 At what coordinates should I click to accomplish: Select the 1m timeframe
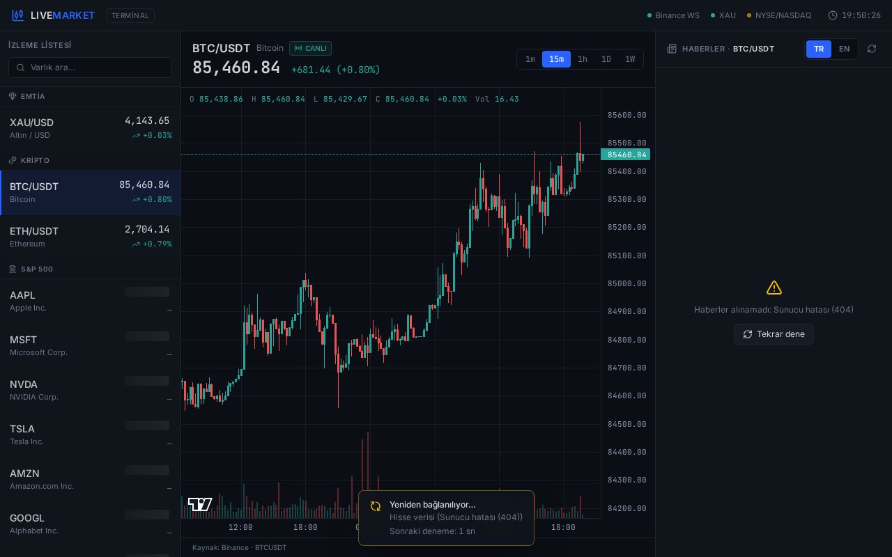click(530, 59)
